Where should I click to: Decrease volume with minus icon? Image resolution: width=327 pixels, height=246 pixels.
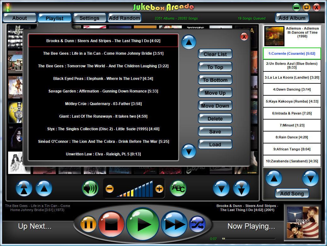pyautogui.click(x=110, y=189)
